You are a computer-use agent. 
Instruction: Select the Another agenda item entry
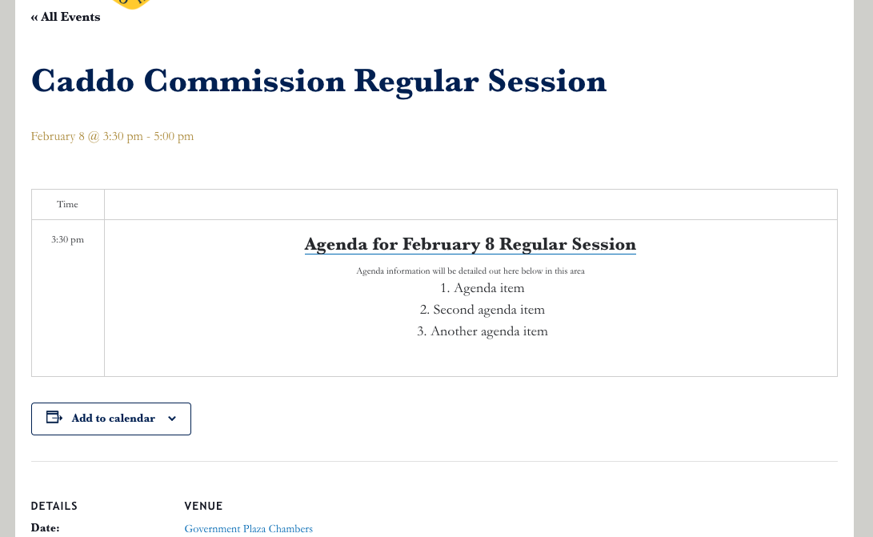(483, 331)
